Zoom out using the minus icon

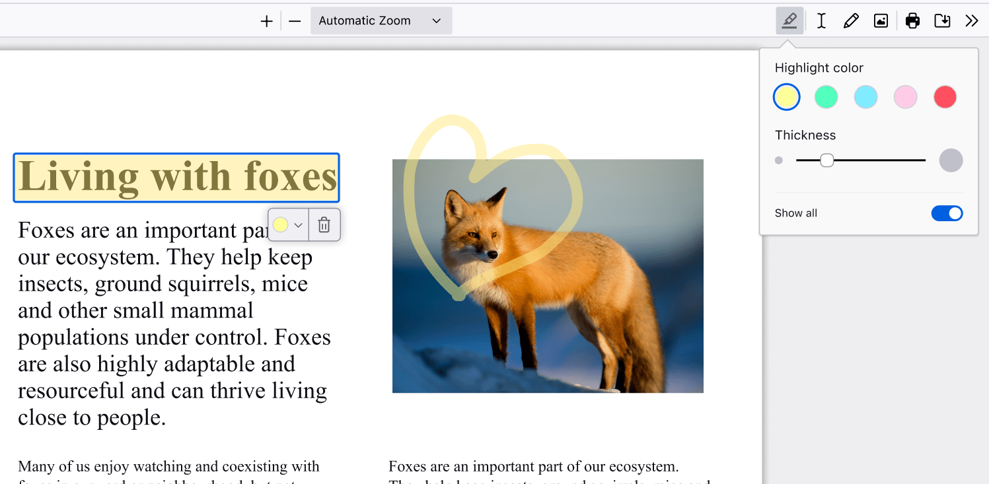(295, 20)
